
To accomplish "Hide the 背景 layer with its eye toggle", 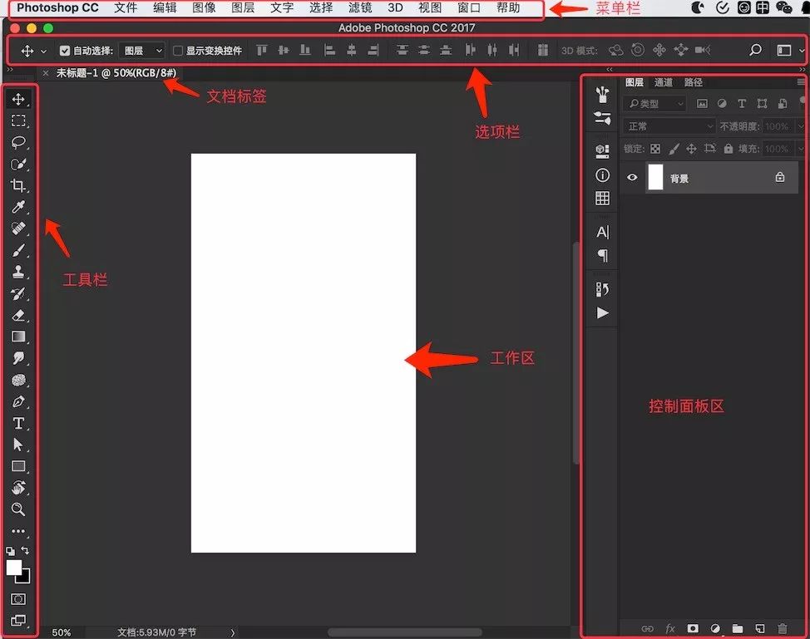I will 631,177.
